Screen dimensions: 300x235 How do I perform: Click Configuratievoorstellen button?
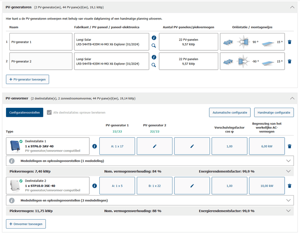point(24,112)
